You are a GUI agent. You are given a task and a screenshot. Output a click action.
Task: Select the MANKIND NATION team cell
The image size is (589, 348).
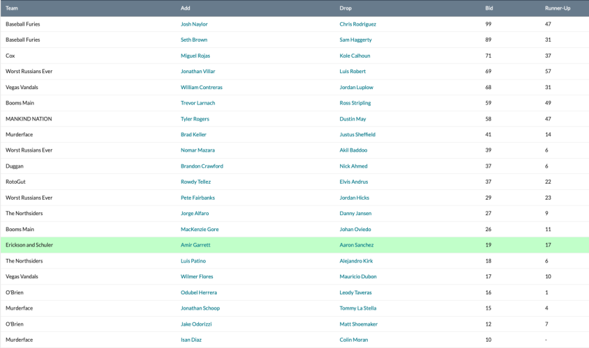29,119
